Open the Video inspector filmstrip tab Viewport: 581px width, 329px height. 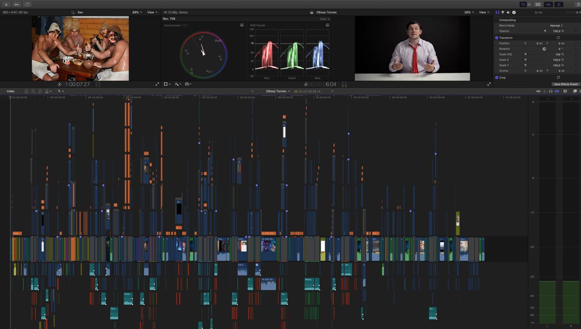pyautogui.click(x=497, y=12)
